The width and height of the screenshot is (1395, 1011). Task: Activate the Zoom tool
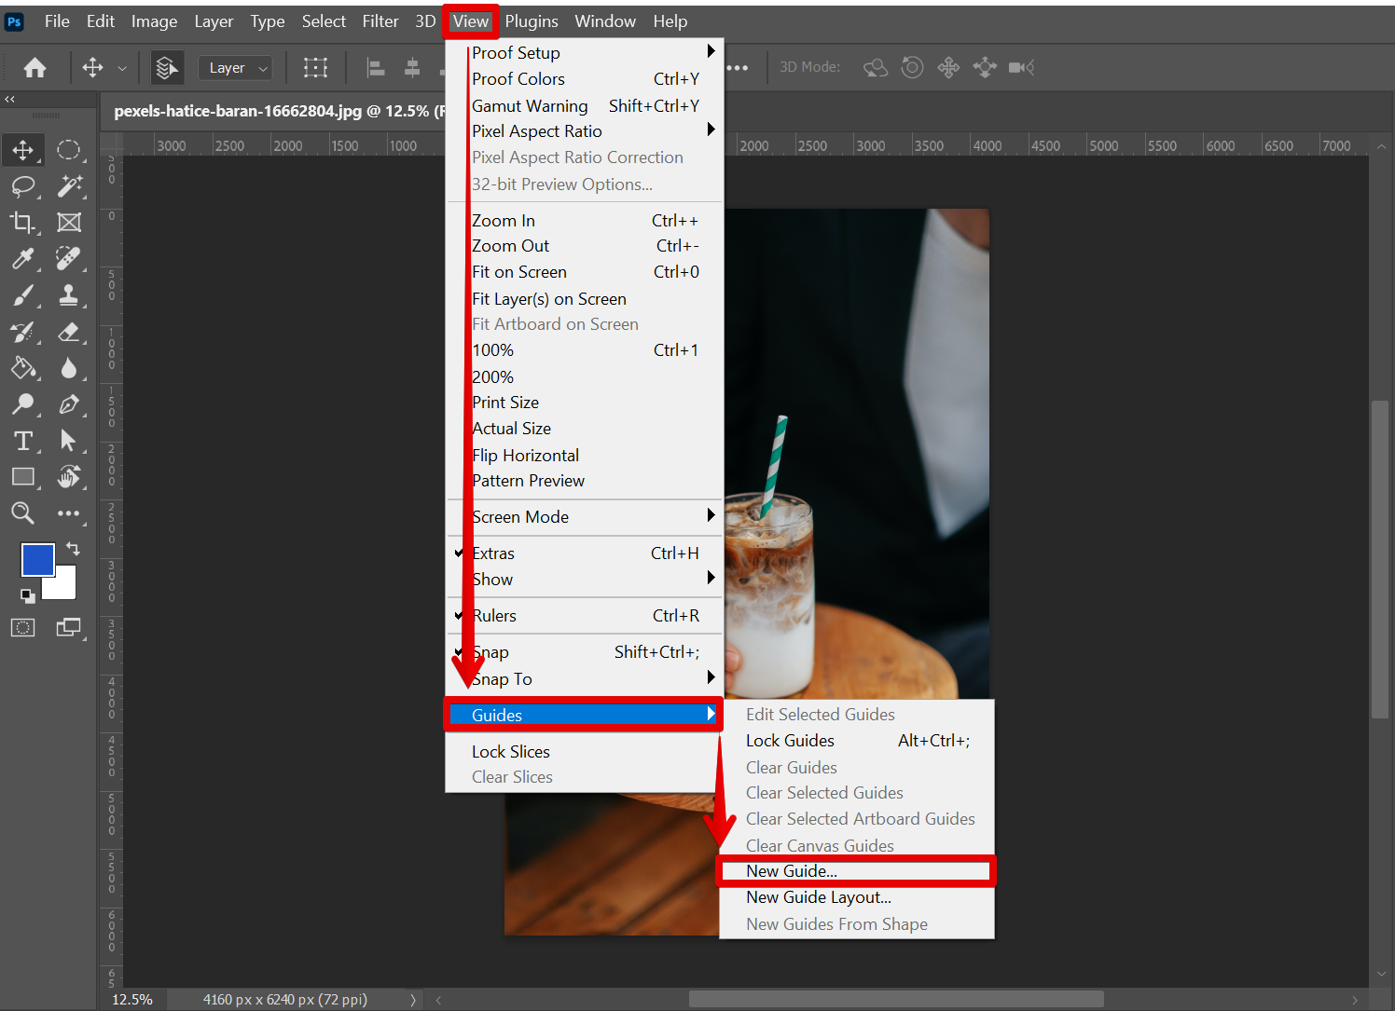point(23,513)
